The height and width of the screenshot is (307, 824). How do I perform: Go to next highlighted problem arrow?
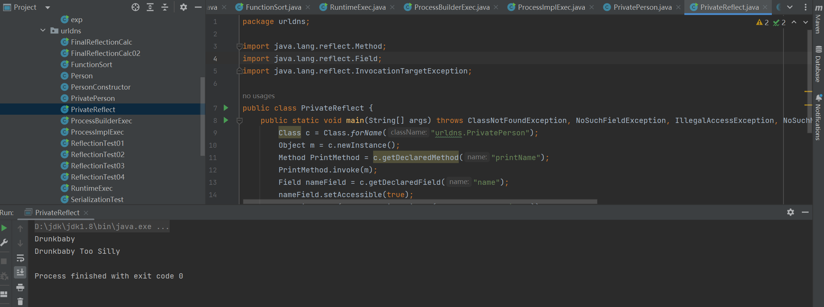coord(806,22)
